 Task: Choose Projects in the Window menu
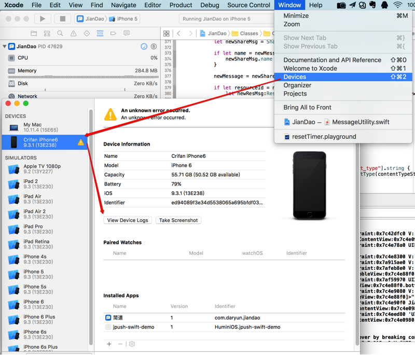click(x=343, y=94)
